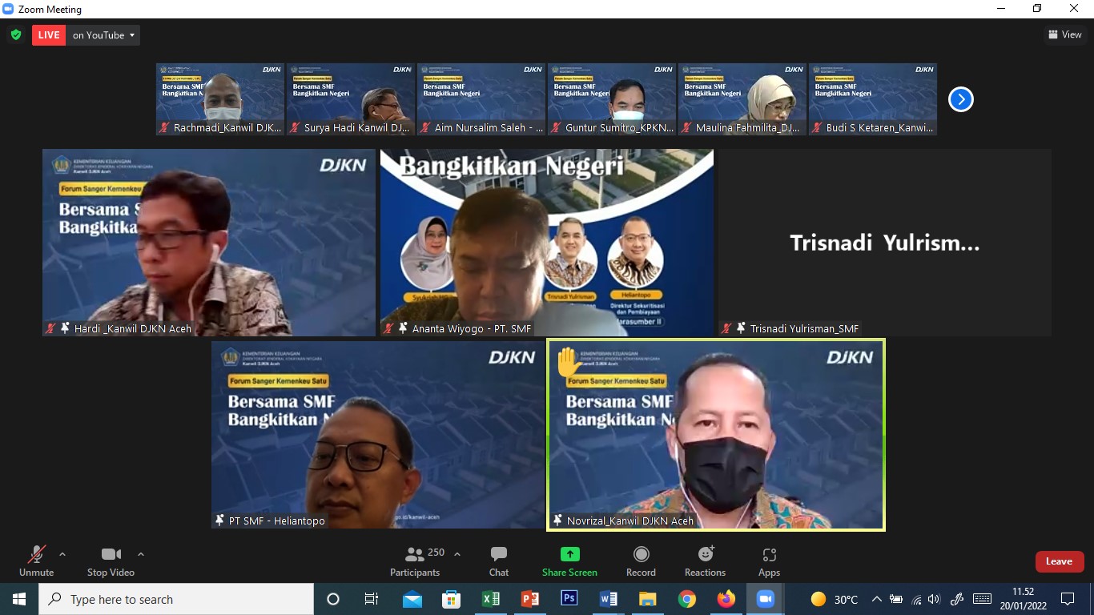Select Rachmadi_Kanwil participant thumbnail
The image size is (1094, 615).
click(x=220, y=99)
